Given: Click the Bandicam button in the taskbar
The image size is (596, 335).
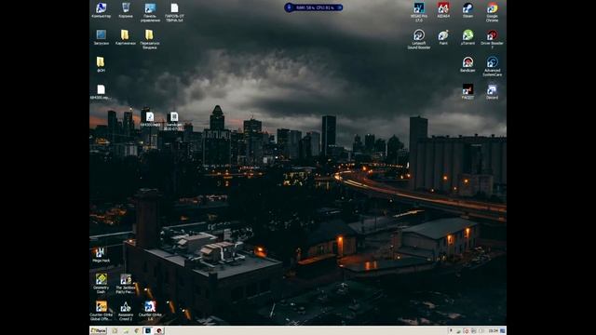Looking at the screenshot, I should click(159, 331).
